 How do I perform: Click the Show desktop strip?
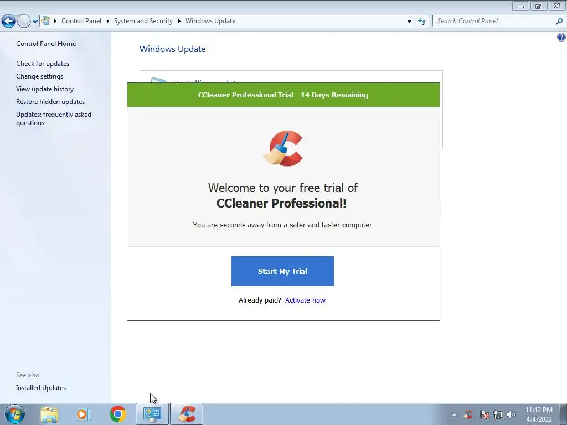point(564,414)
